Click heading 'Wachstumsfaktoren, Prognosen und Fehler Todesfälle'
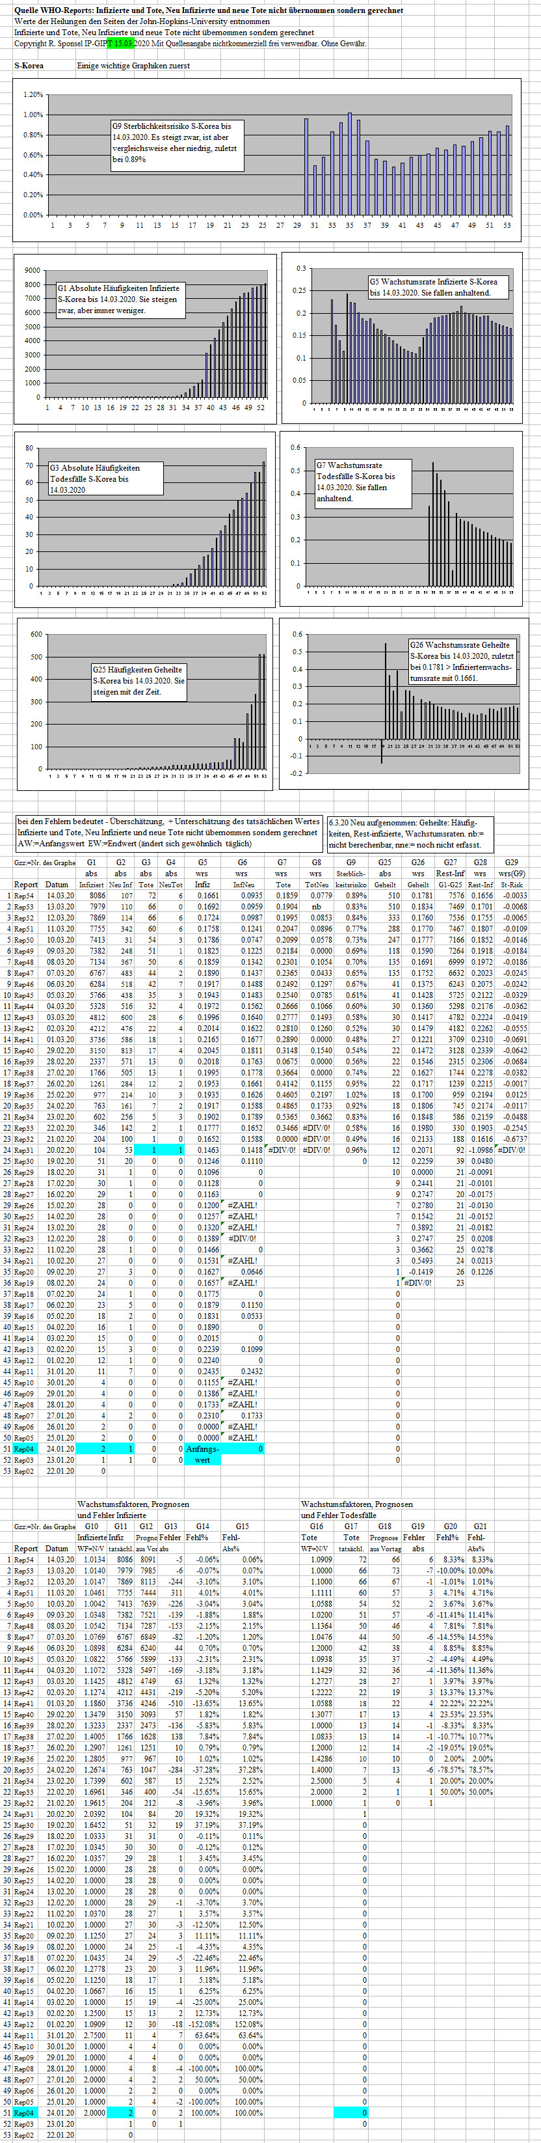541x2143 pixels. click(358, 1509)
